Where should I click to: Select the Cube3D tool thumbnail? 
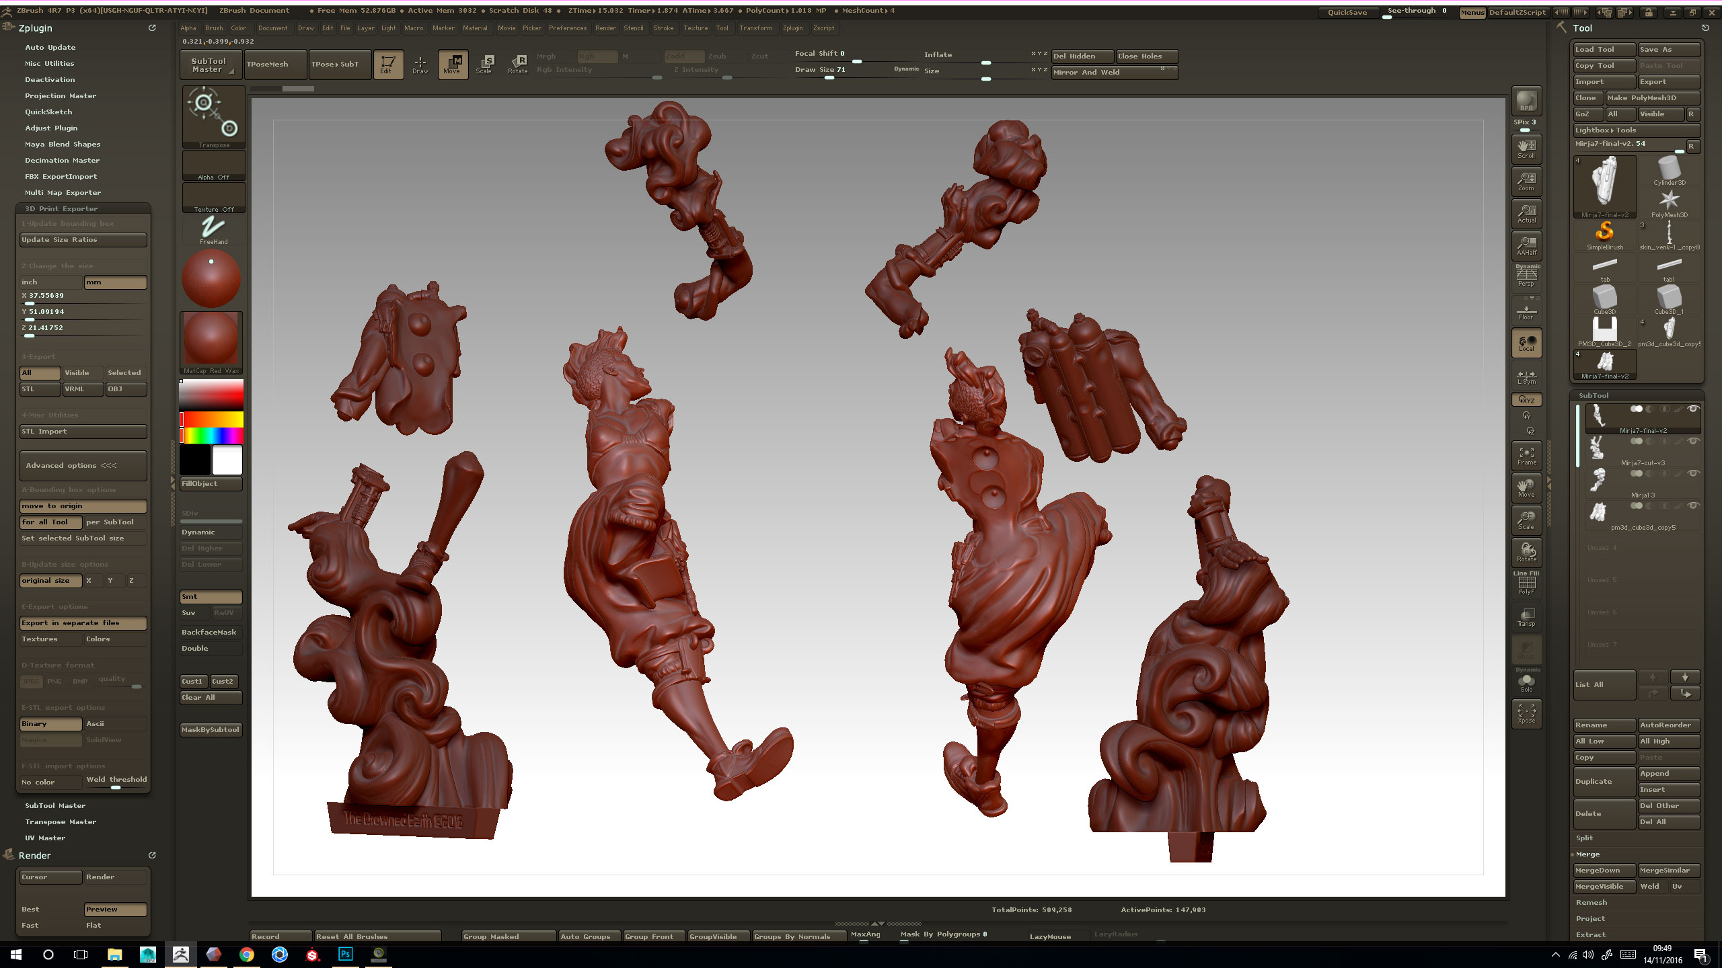tap(1605, 299)
